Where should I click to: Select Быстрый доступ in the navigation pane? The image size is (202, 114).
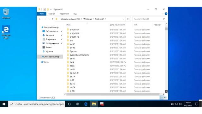tap(52, 27)
